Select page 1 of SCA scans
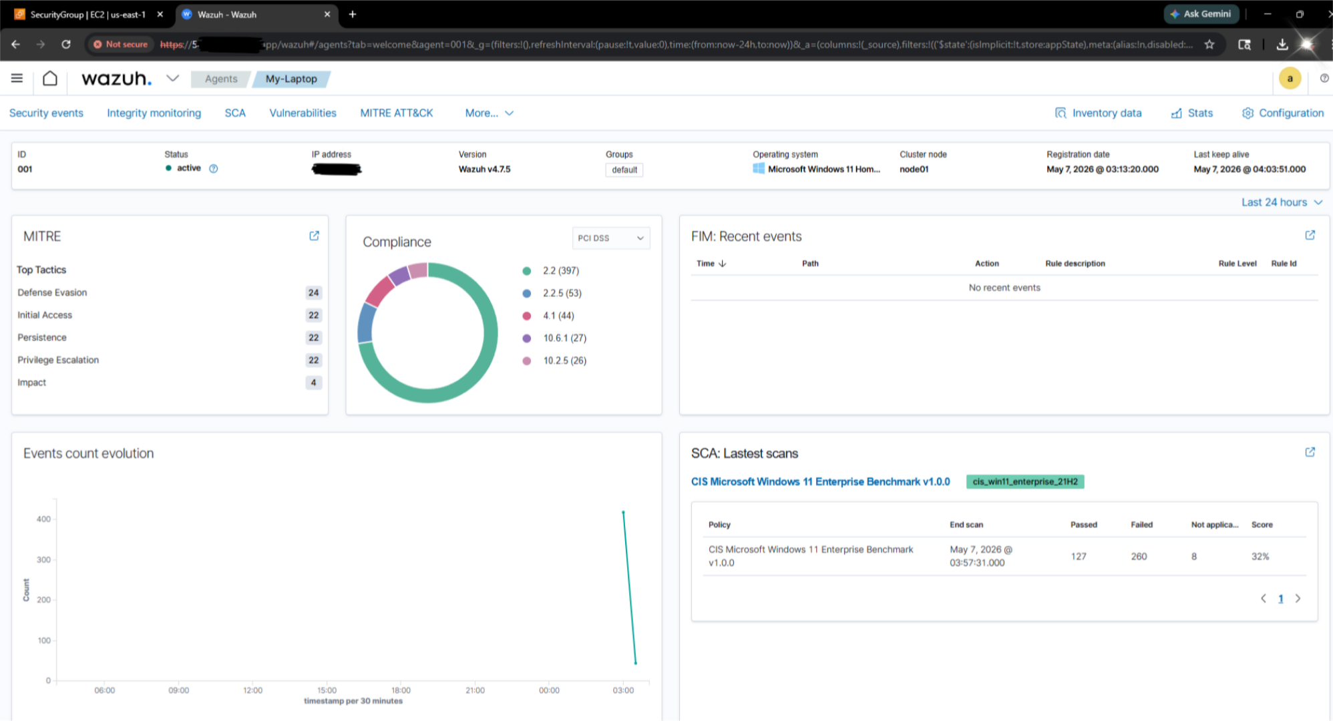 pos(1280,599)
